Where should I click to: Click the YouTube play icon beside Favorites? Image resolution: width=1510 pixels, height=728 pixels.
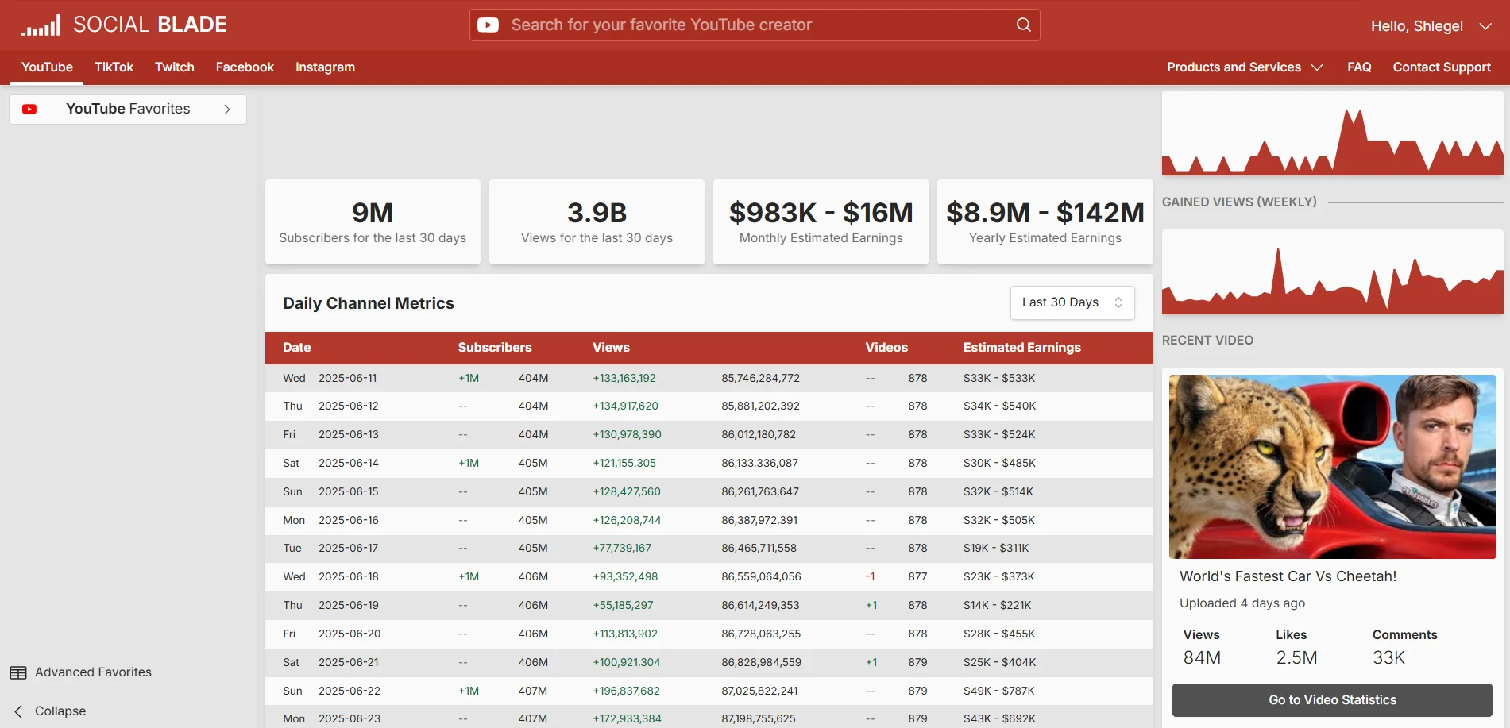[x=29, y=109]
